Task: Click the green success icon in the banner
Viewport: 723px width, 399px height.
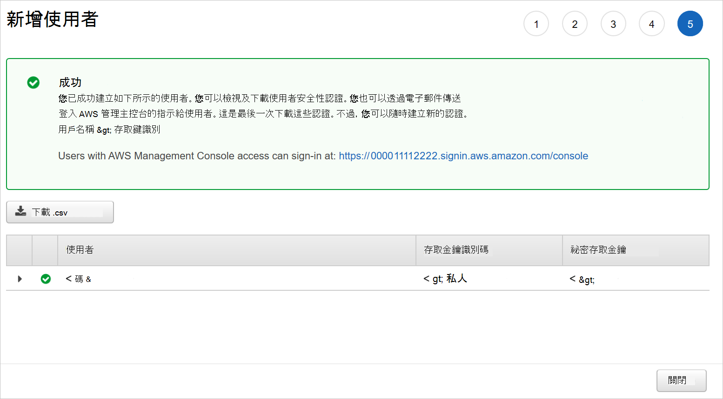Action: [x=33, y=83]
